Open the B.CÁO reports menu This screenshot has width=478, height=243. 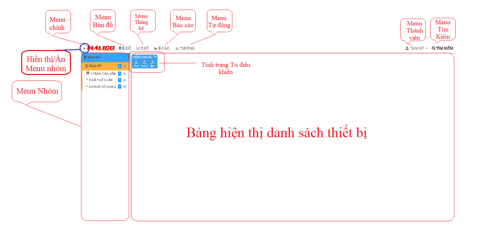[x=164, y=48]
